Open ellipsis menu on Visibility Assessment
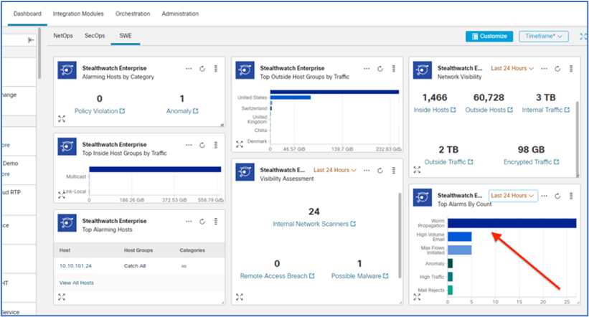 [367, 171]
